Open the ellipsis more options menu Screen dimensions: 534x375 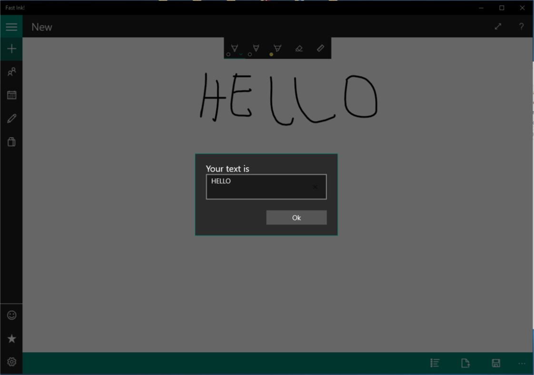522,363
